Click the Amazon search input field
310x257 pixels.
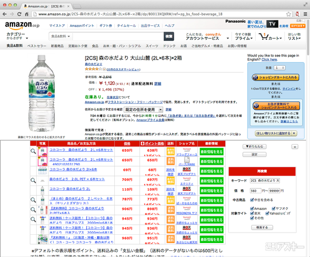tap(118, 36)
